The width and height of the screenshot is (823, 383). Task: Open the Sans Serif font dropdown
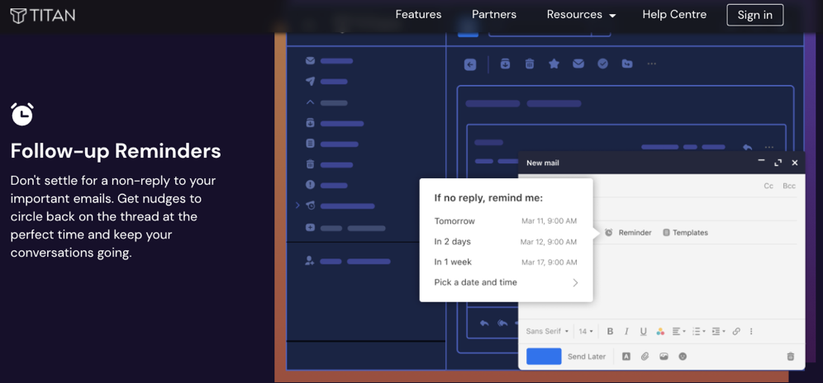[547, 331]
